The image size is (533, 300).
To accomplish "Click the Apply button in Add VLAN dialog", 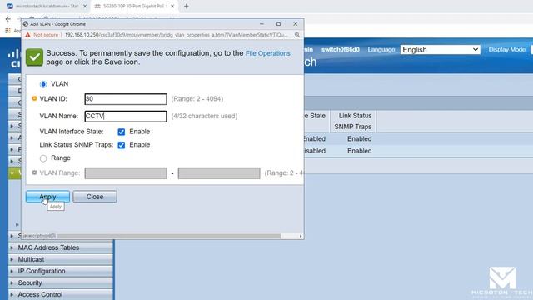I will [x=47, y=197].
